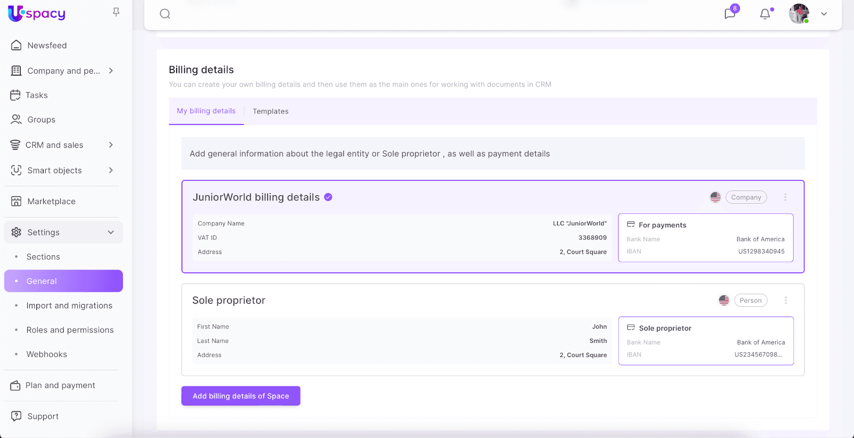Open three-dot menu for Sole proprietor

786,300
